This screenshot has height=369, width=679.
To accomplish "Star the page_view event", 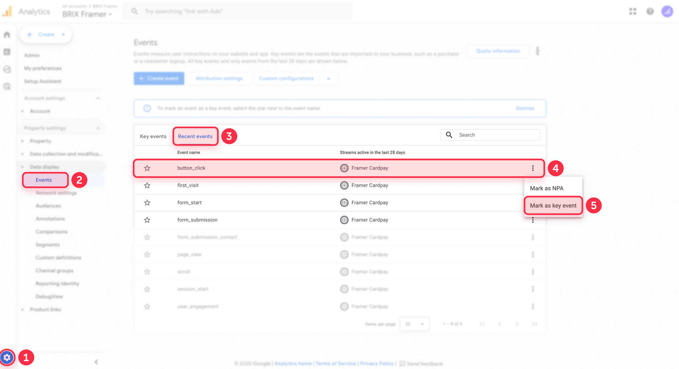I will [x=147, y=255].
